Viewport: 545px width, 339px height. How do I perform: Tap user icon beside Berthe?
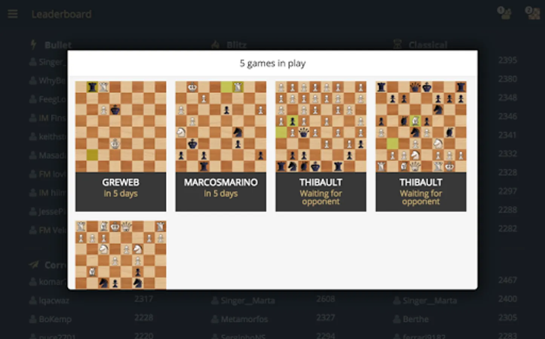click(397, 319)
